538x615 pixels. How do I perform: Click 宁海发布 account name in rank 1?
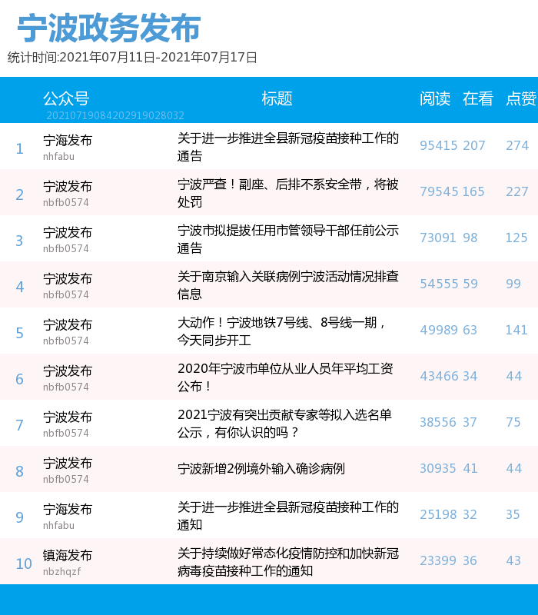(68, 140)
